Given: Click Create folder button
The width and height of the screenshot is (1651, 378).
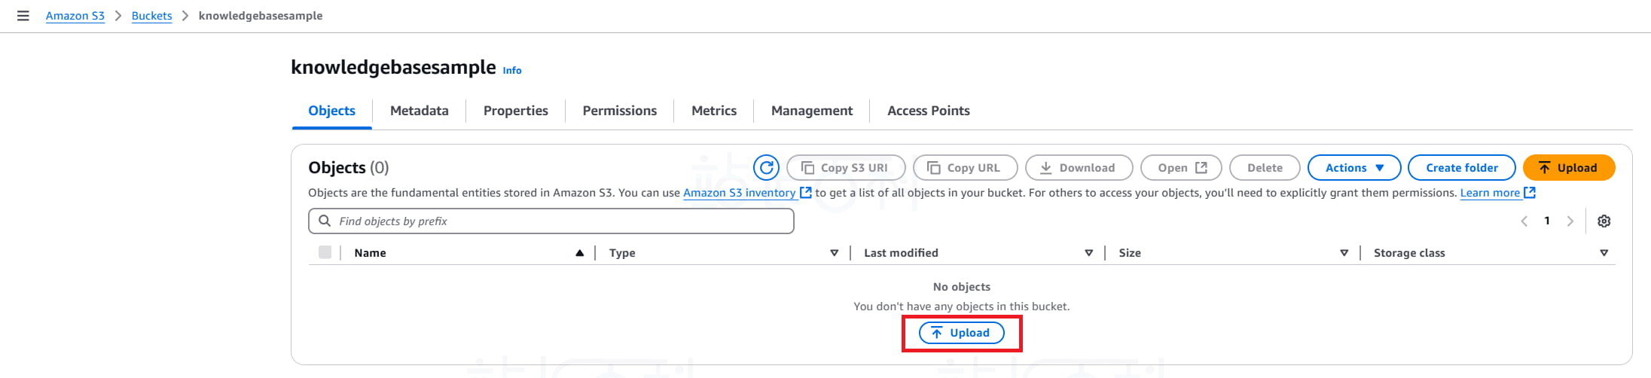Looking at the screenshot, I should point(1461,168).
